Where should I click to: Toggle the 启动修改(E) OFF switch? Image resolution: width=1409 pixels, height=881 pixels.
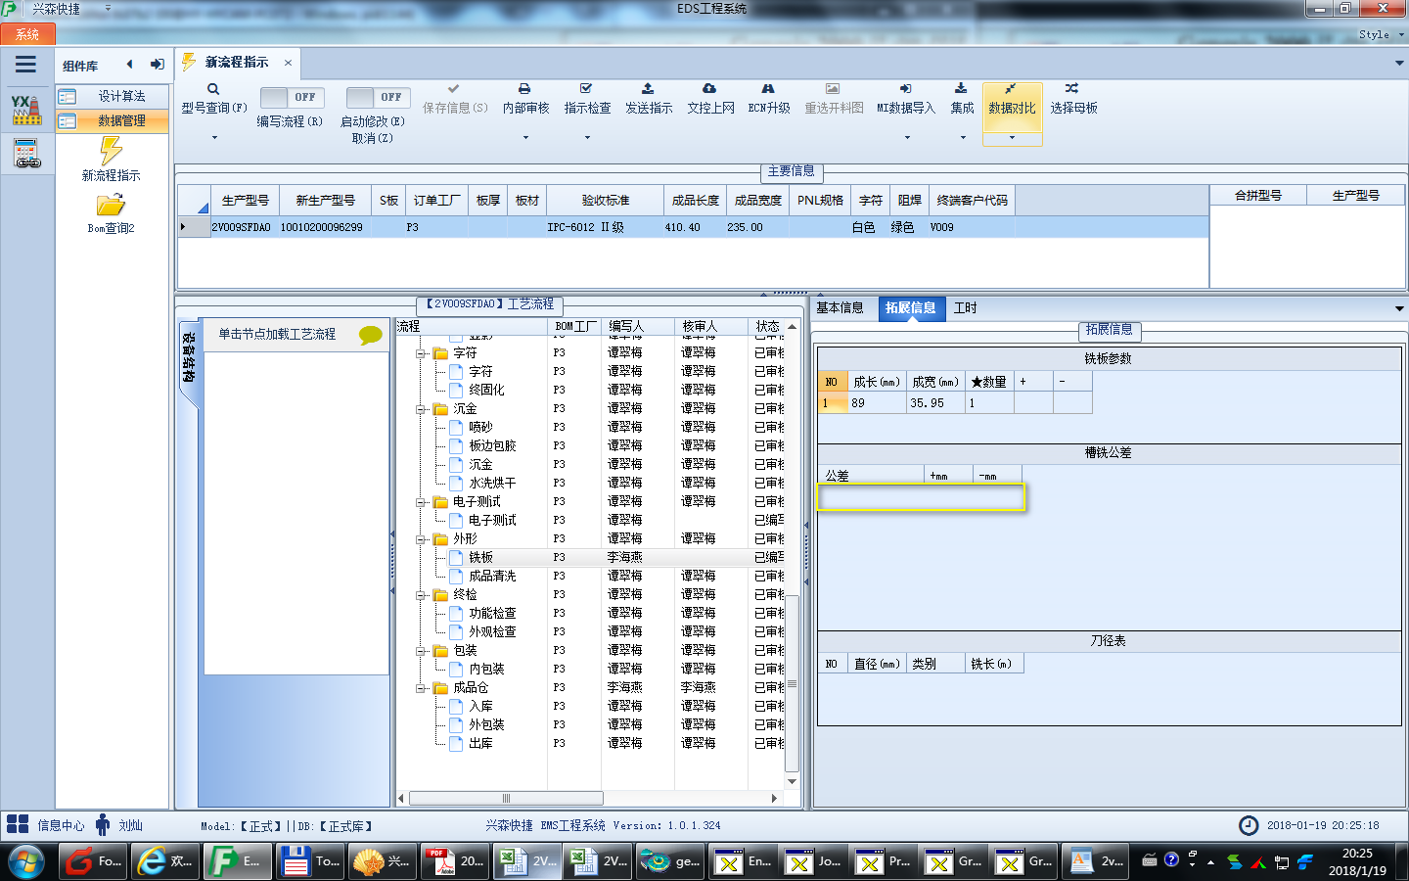pyautogui.click(x=378, y=98)
